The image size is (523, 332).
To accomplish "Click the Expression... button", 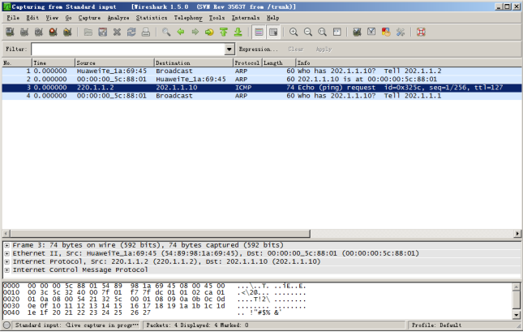I will [x=258, y=50].
